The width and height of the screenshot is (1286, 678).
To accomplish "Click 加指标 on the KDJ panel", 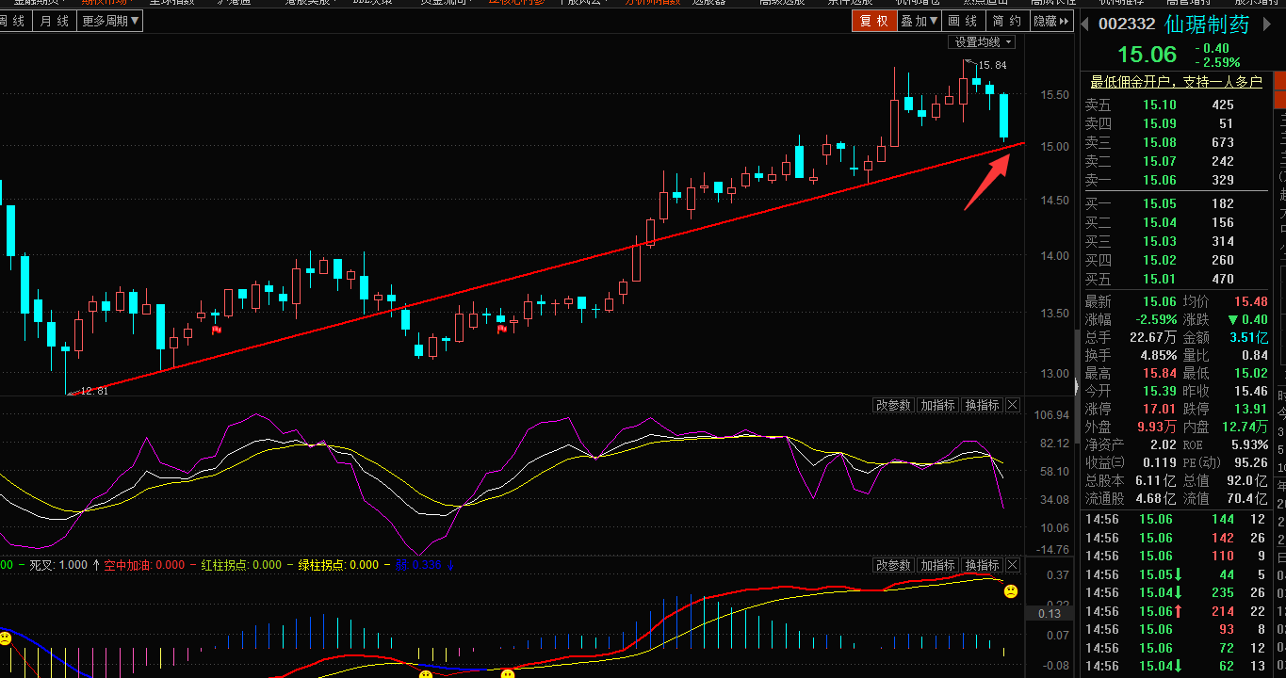I will point(938,405).
